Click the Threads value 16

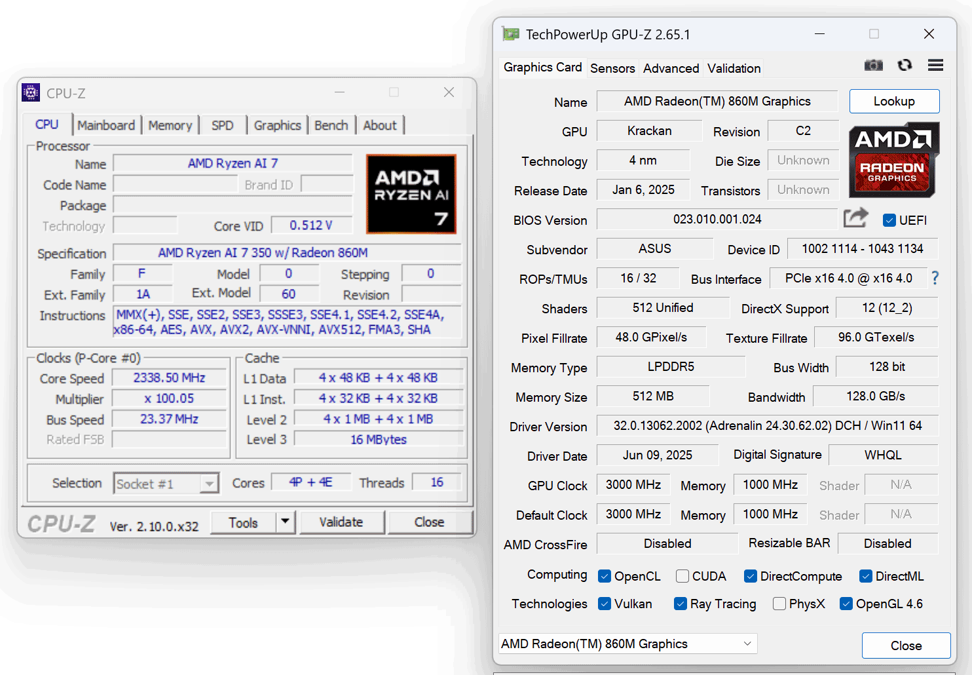pyautogui.click(x=437, y=482)
